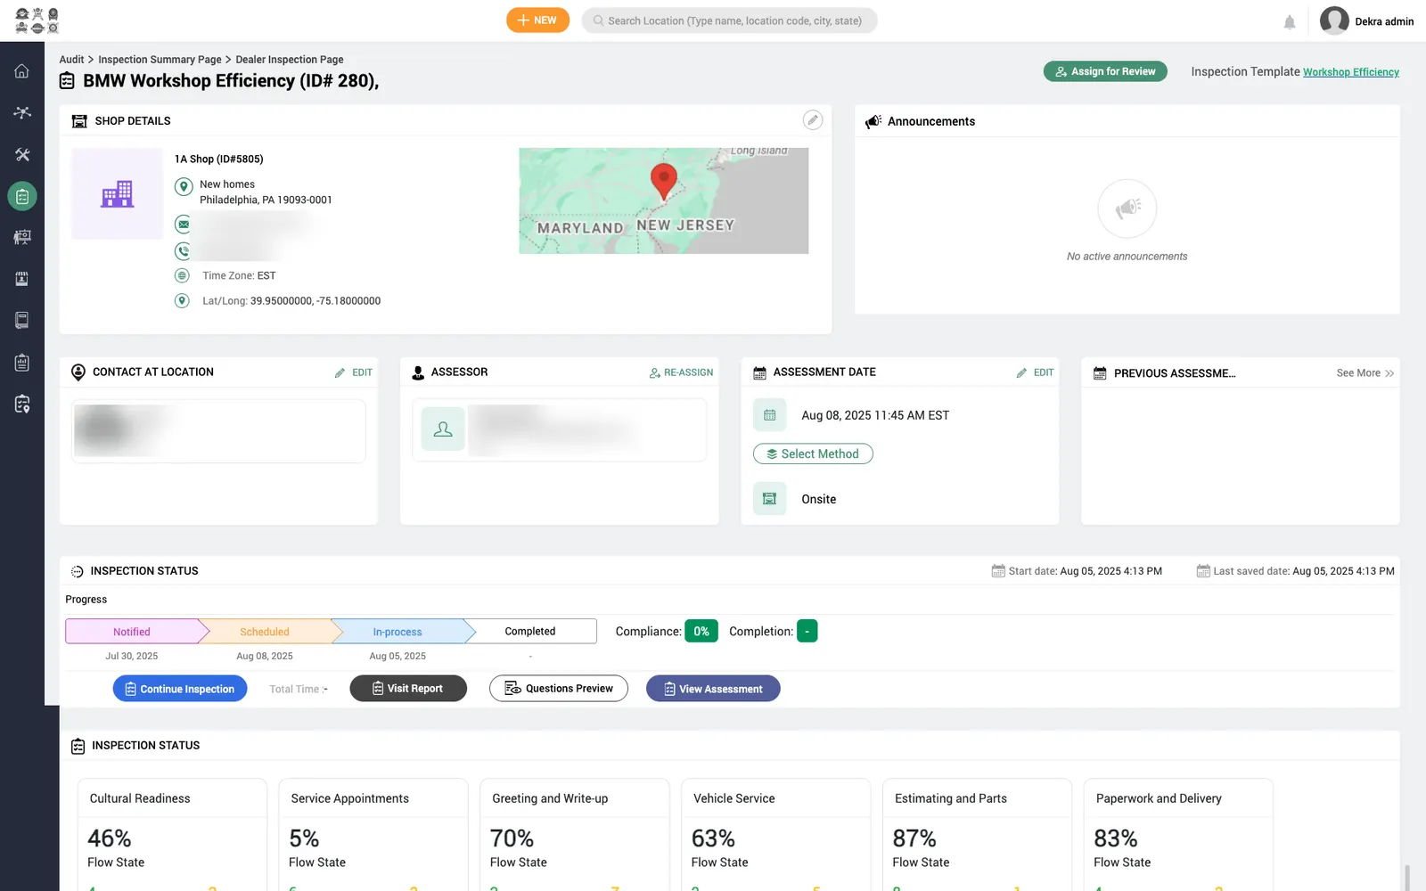Open the Home icon in the sidebar
This screenshot has height=891, width=1426.
[22, 71]
